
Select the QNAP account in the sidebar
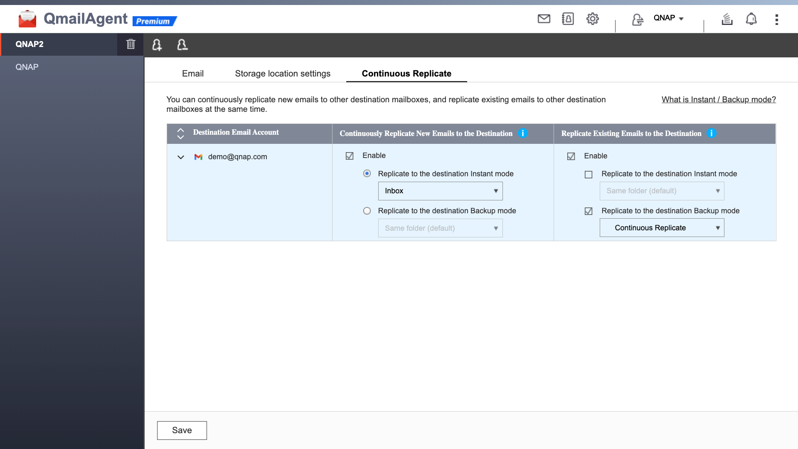[27, 67]
